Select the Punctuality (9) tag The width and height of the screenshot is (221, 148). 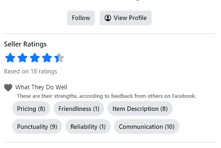pos(37,126)
